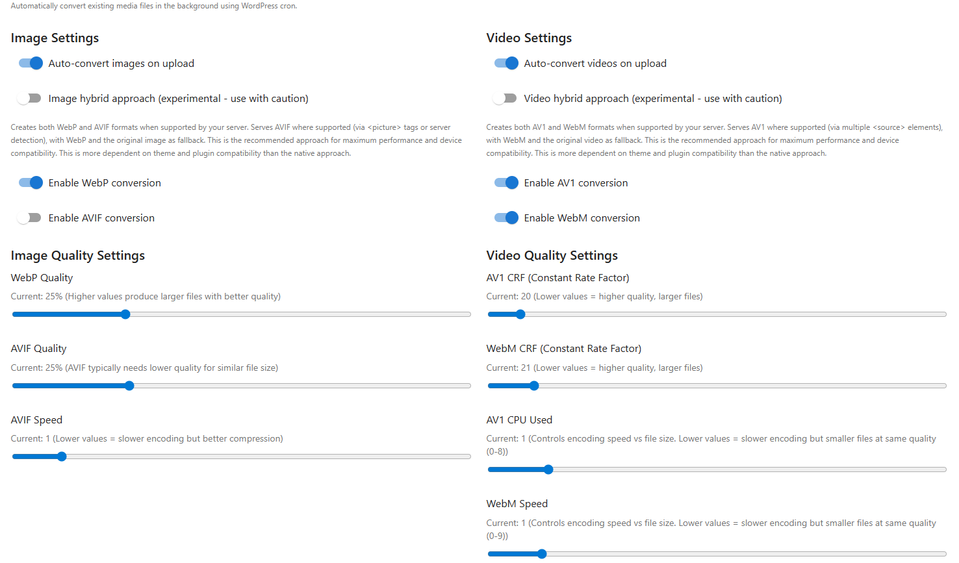959x563 pixels.
Task: Select the AV1 CPU Used slider handle
Action: coord(549,469)
